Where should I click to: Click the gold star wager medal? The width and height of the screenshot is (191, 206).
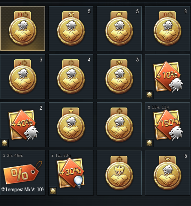point(71,125)
